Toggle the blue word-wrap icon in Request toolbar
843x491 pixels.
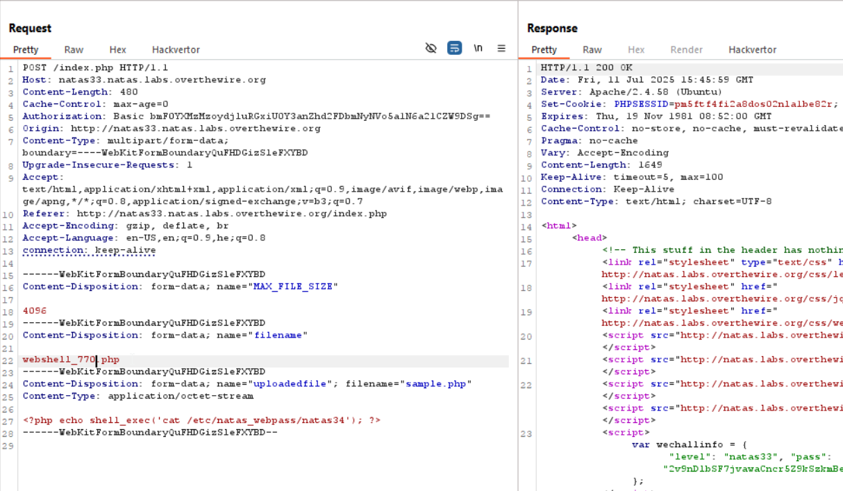tap(454, 48)
